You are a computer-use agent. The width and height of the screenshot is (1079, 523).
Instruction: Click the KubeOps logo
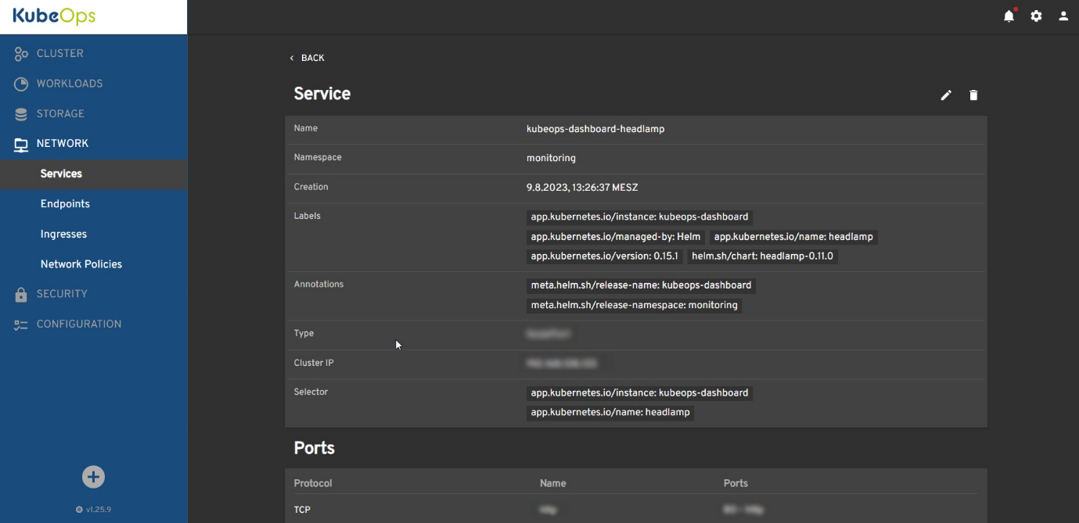click(54, 16)
